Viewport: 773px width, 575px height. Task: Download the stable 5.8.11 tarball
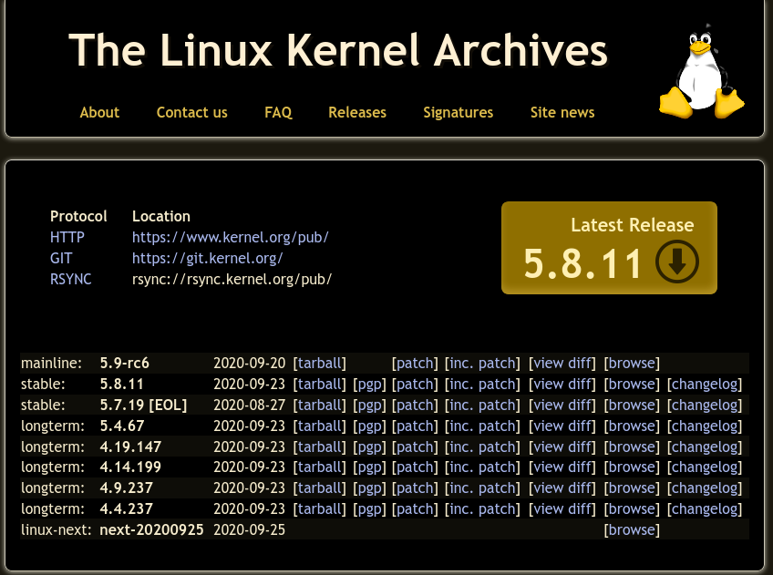tap(319, 384)
